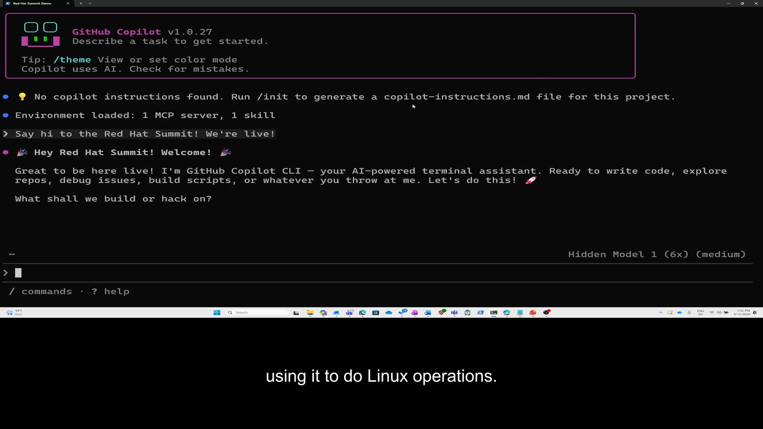Viewport: 763px width, 429px height.
Task: Click 'Environment loaded: 1 MCP server, 1 skill'
Action: coord(145,115)
